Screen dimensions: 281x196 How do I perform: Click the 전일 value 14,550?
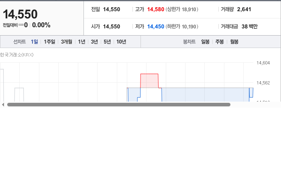click(112, 9)
